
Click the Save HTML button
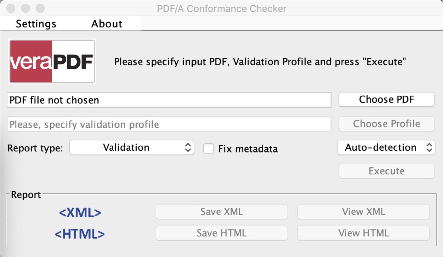[222, 233]
